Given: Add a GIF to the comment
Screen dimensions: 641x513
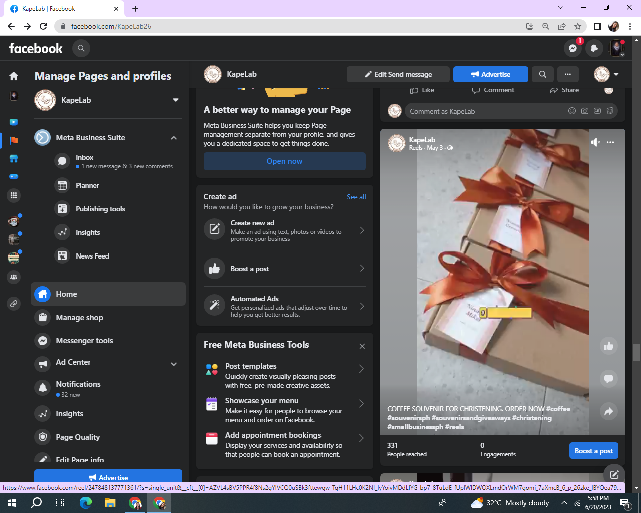Looking at the screenshot, I should (x=597, y=111).
